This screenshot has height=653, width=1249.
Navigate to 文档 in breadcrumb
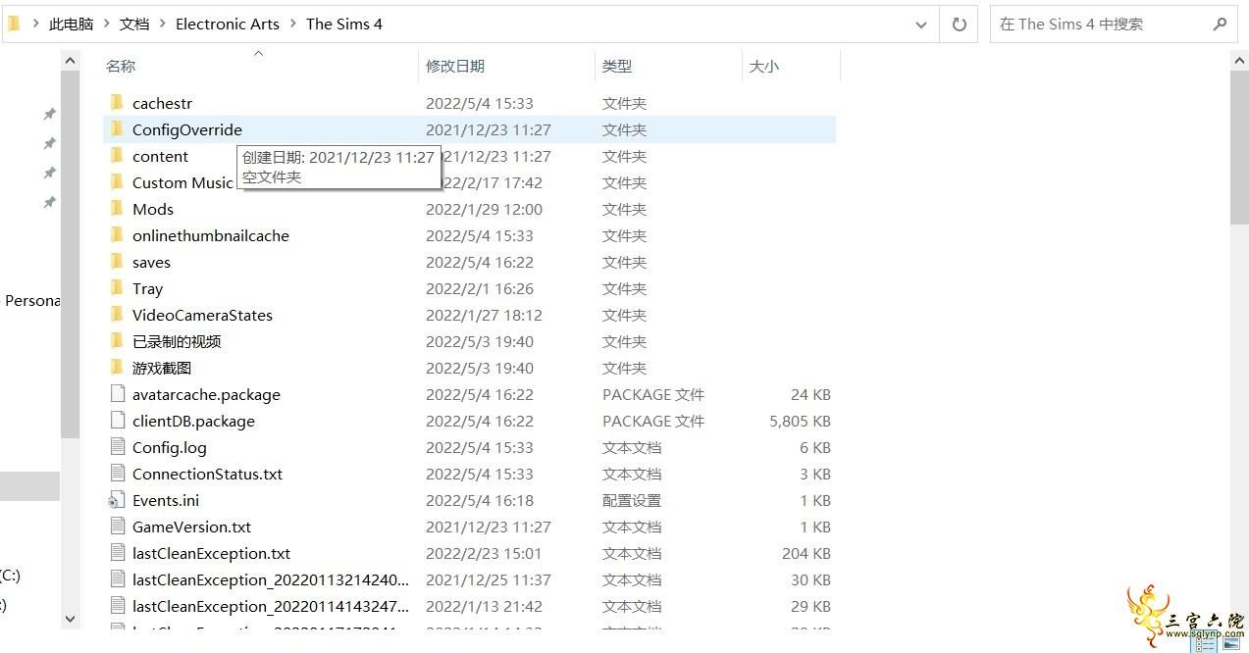[x=134, y=24]
